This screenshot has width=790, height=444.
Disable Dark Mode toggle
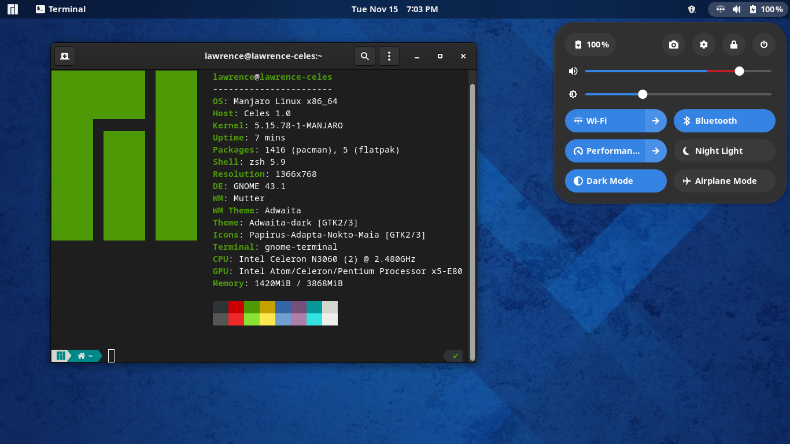coord(615,181)
